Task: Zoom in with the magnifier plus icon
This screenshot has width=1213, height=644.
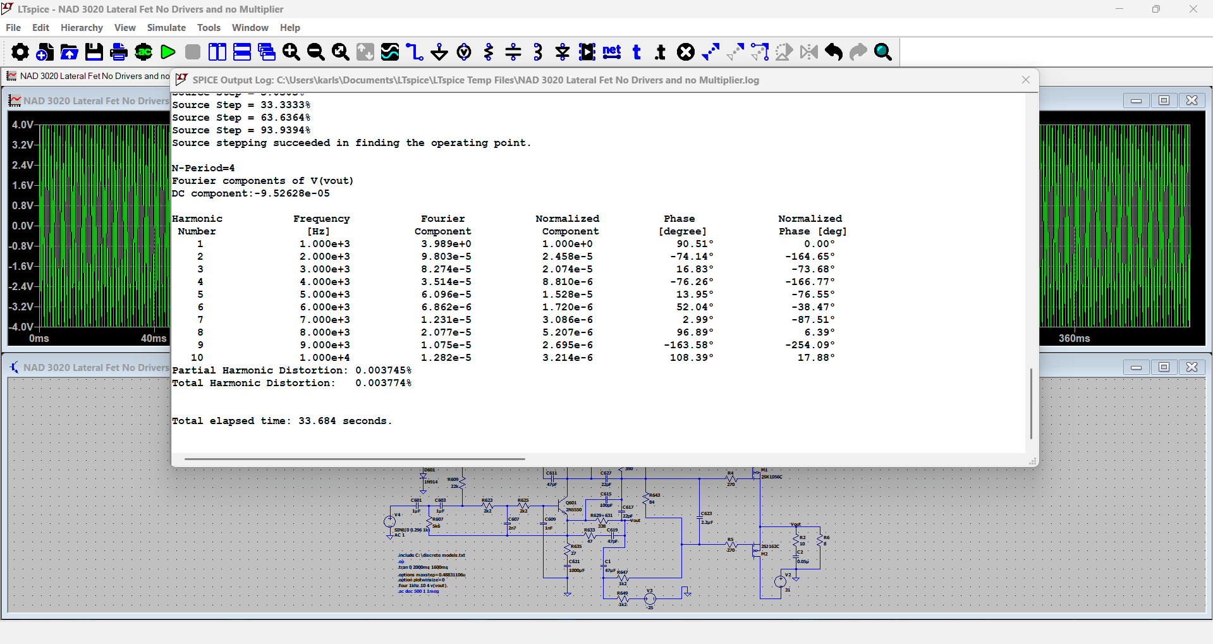Action: click(291, 52)
